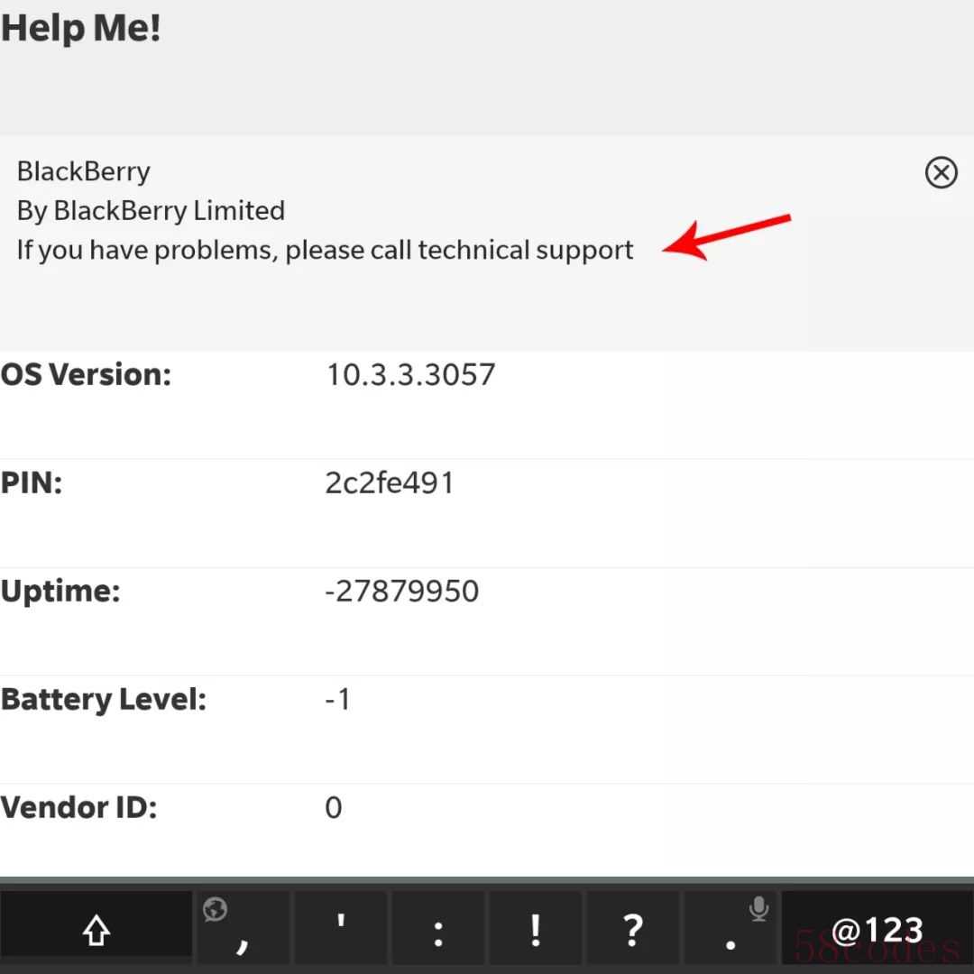Switch keyboard to @123 symbols layout
974x974 pixels.
(877, 930)
